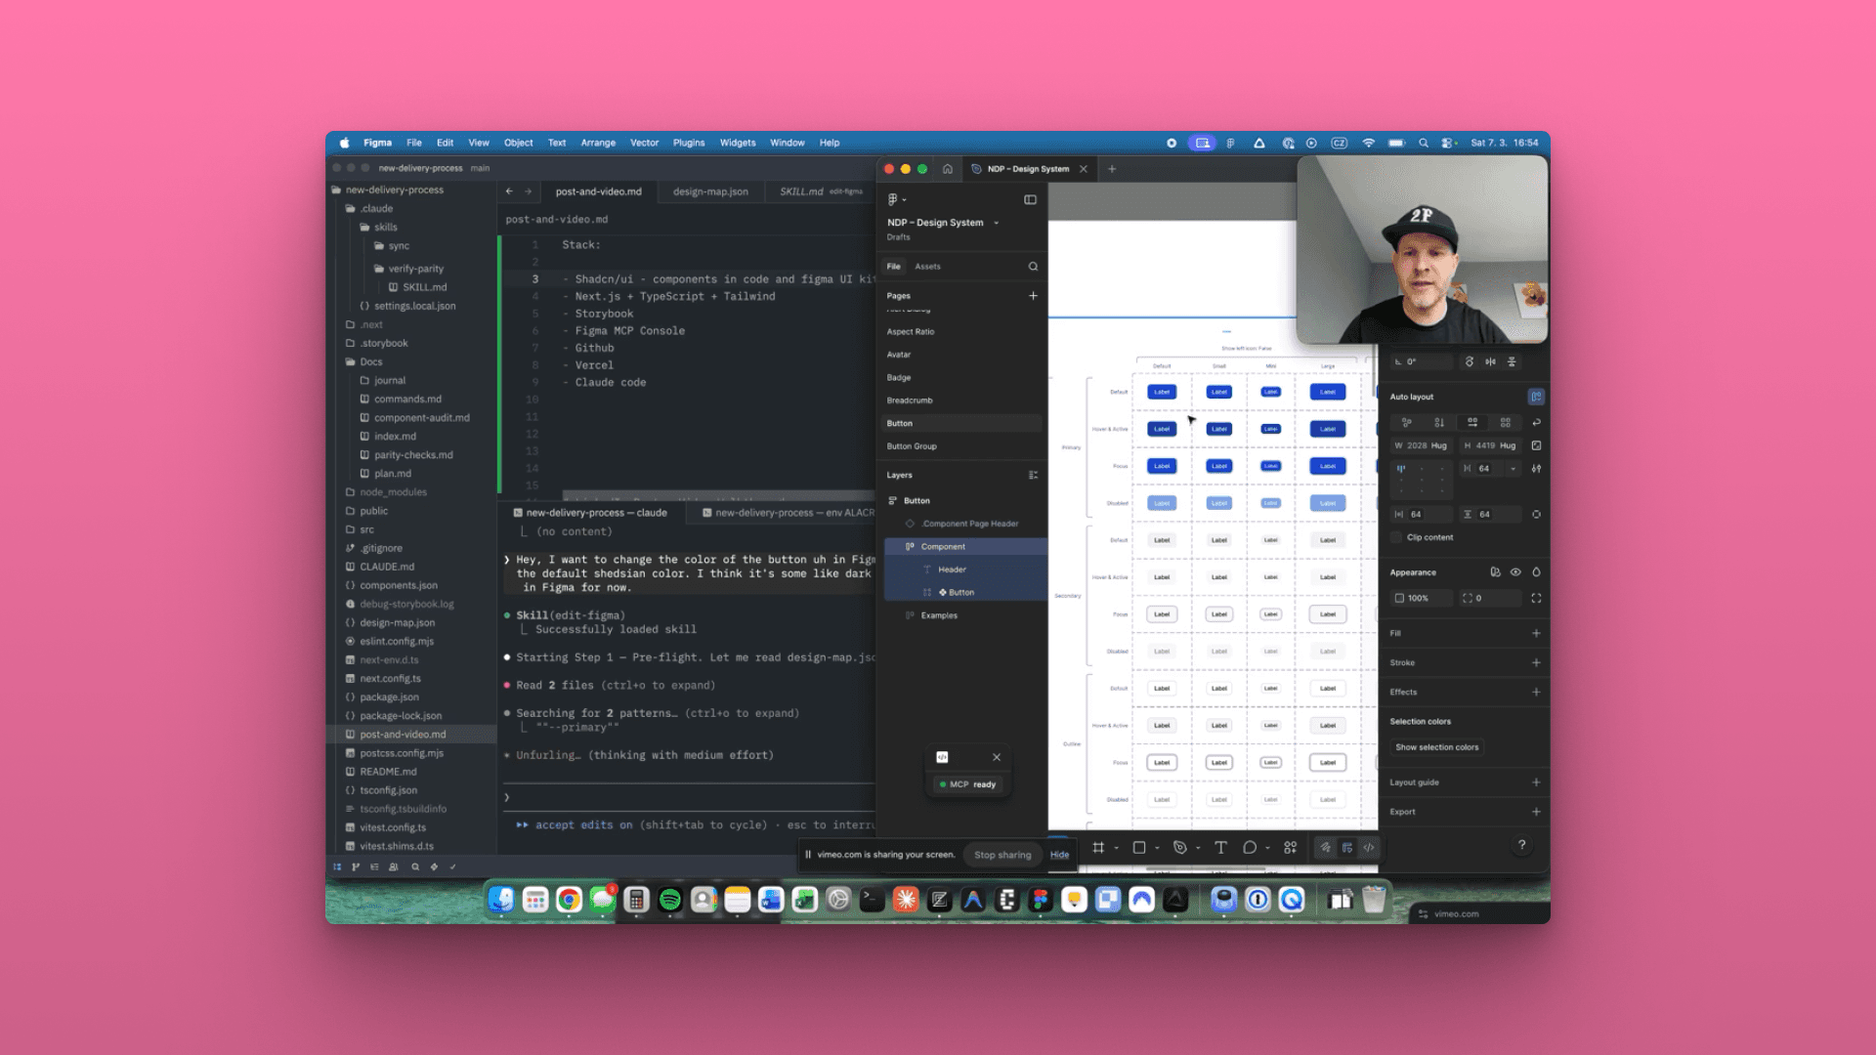Click Show selection colors button
Screen dimensions: 1876x1055
pos(1436,747)
